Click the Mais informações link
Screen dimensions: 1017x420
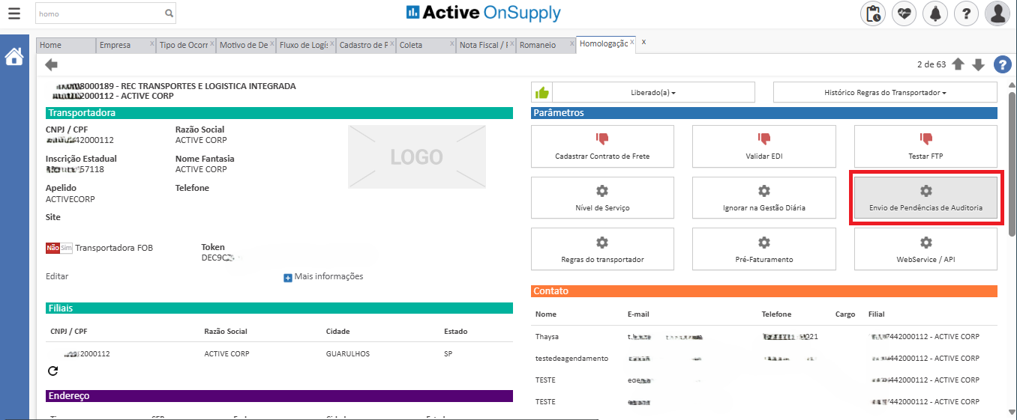(x=328, y=276)
